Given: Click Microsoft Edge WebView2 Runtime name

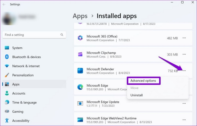Looking at the screenshot, I should click(111, 118).
